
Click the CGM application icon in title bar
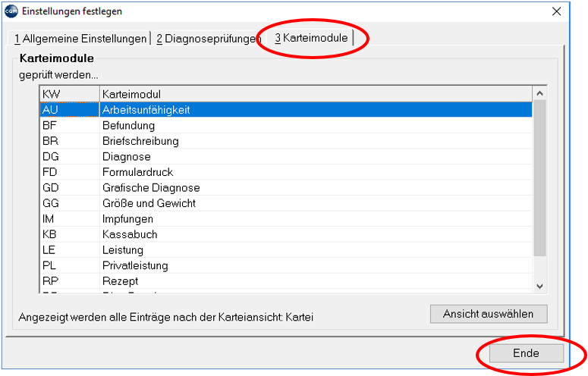click(11, 11)
